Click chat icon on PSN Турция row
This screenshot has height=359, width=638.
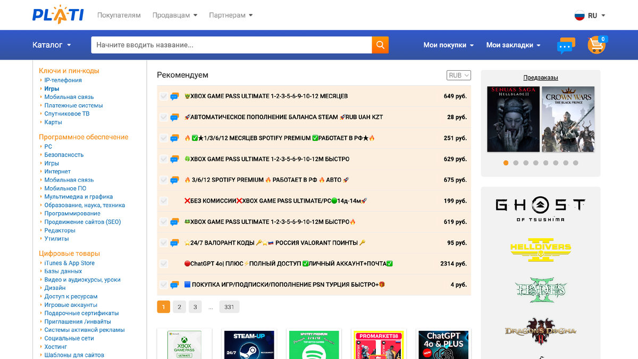click(x=174, y=285)
